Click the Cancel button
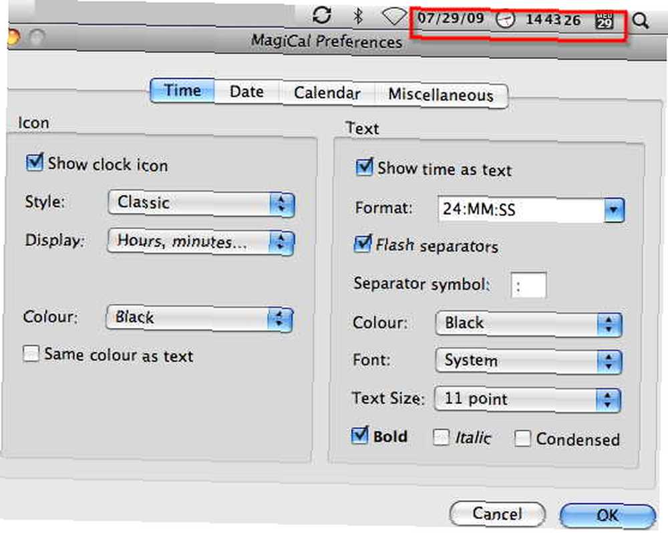Viewport: 668px width, 533px height. tap(497, 514)
